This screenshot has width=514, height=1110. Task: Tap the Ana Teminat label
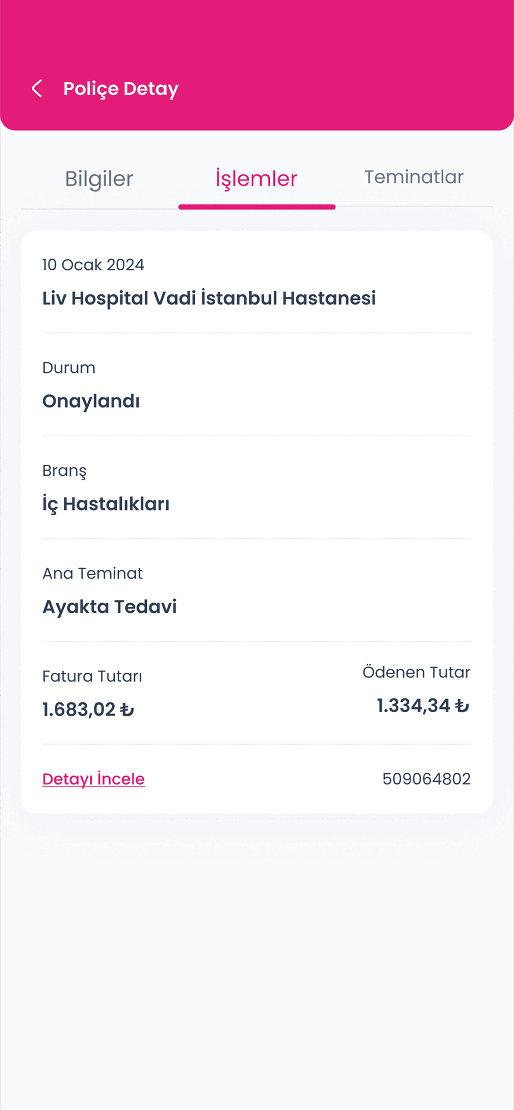tap(92, 573)
